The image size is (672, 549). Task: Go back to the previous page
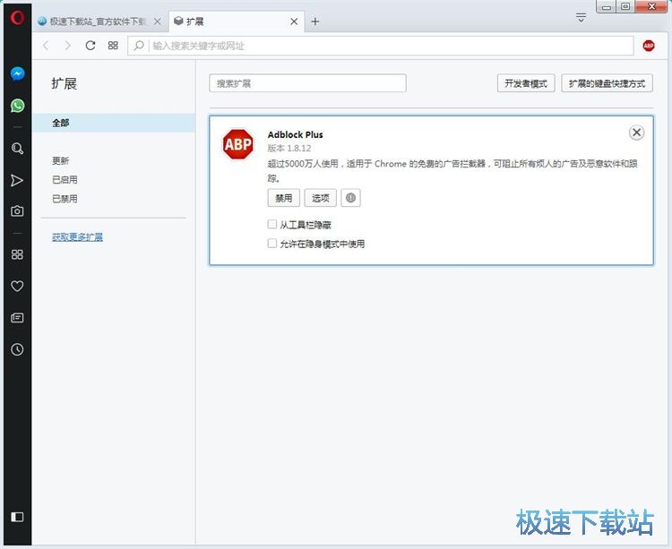pyautogui.click(x=46, y=46)
